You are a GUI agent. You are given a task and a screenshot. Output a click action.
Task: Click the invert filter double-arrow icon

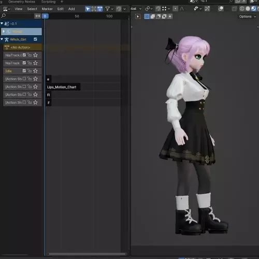click(x=38, y=16)
